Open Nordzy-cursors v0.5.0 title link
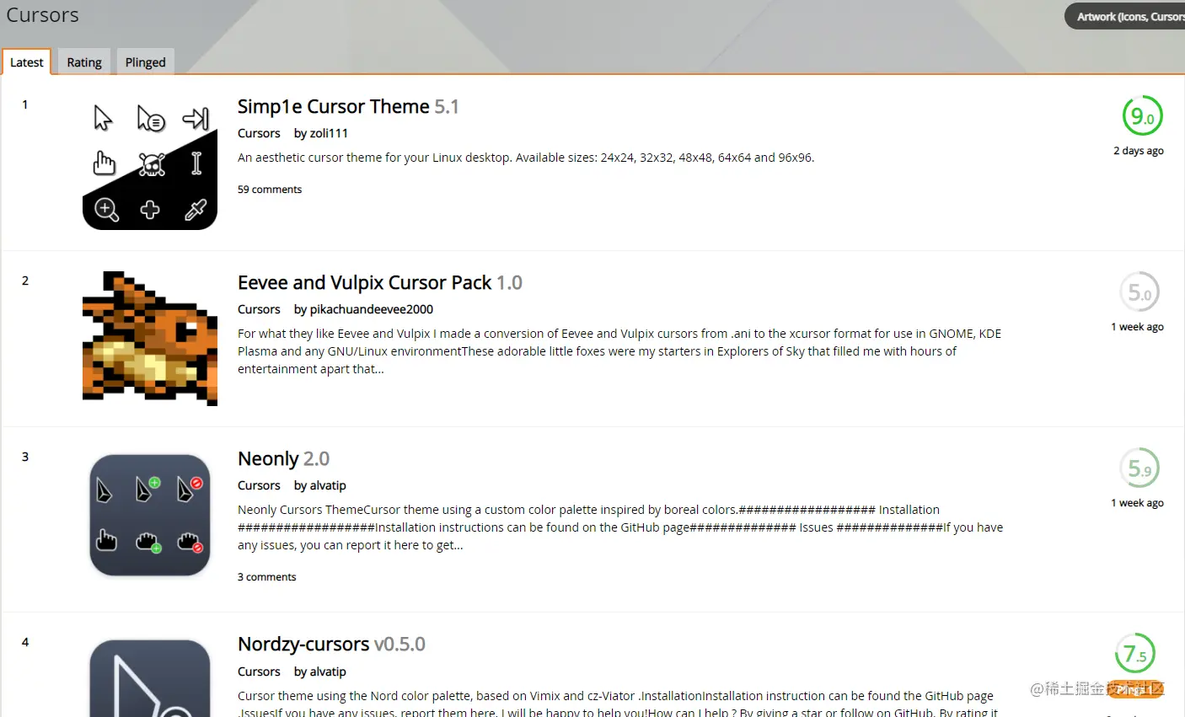The image size is (1185, 717). (331, 645)
